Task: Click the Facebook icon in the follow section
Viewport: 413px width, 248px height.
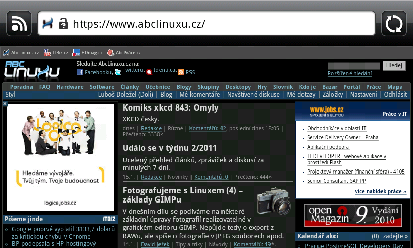Action: point(80,72)
